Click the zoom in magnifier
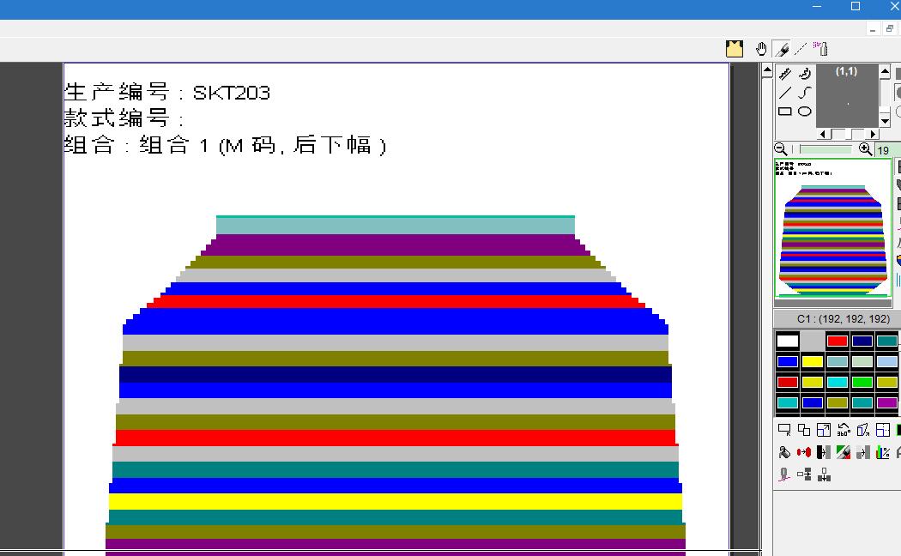901x556 pixels. tap(865, 149)
